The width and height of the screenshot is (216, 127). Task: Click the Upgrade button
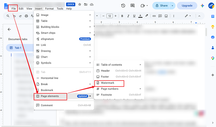187,6
